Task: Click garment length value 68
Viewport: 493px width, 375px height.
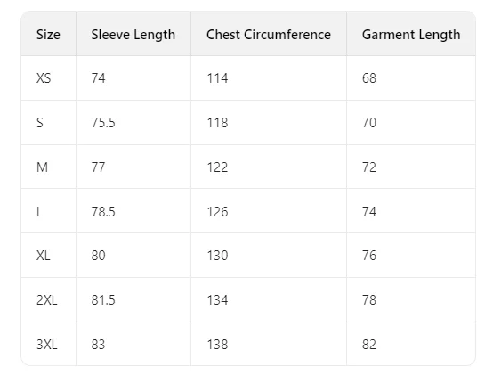Action: [x=369, y=78]
